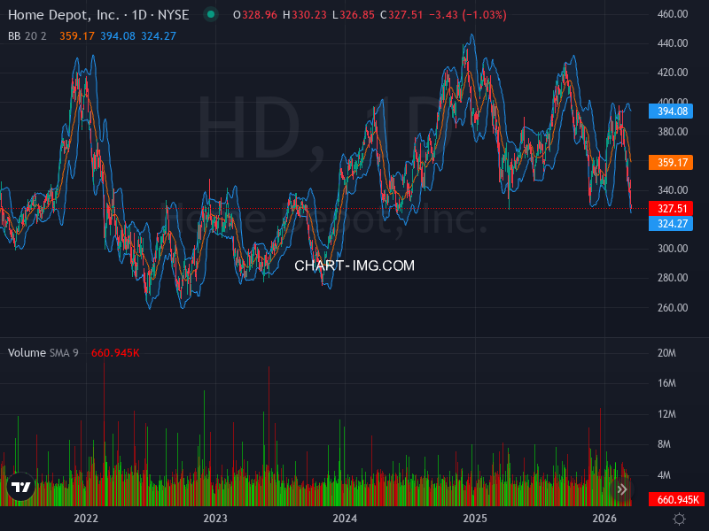Click the 420.00 price scale tick
This screenshot has height=531, width=709.
pyautogui.click(x=673, y=73)
